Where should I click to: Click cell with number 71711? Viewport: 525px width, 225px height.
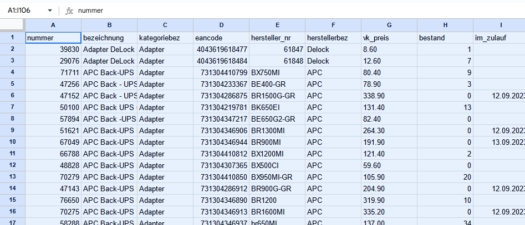tap(53, 73)
